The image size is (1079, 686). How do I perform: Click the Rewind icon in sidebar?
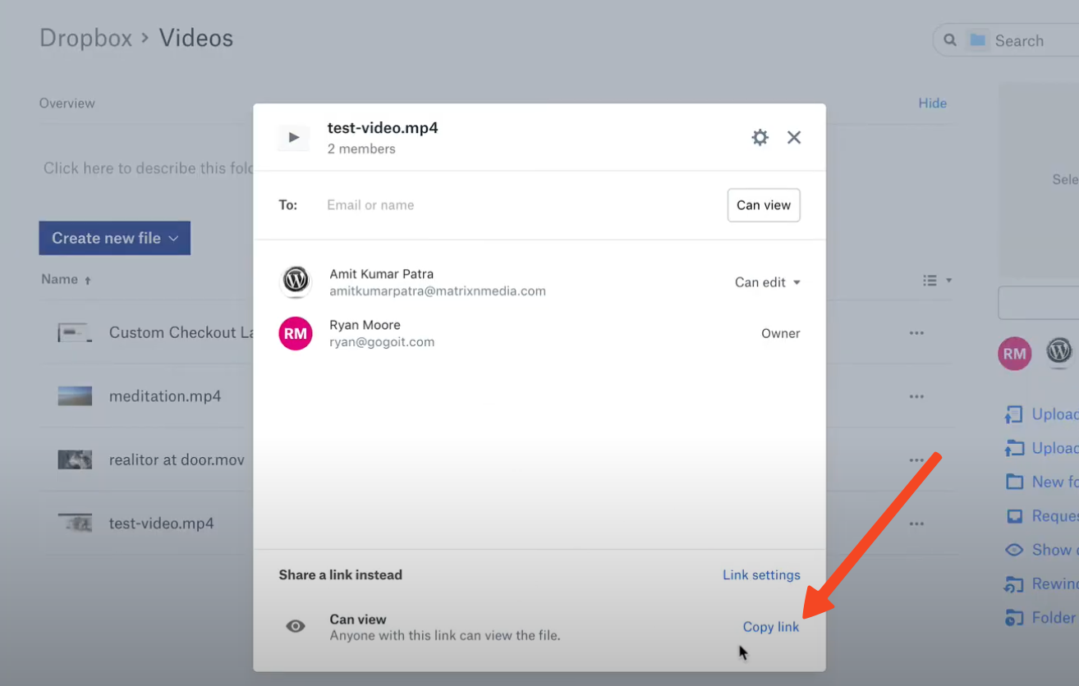(x=1014, y=584)
